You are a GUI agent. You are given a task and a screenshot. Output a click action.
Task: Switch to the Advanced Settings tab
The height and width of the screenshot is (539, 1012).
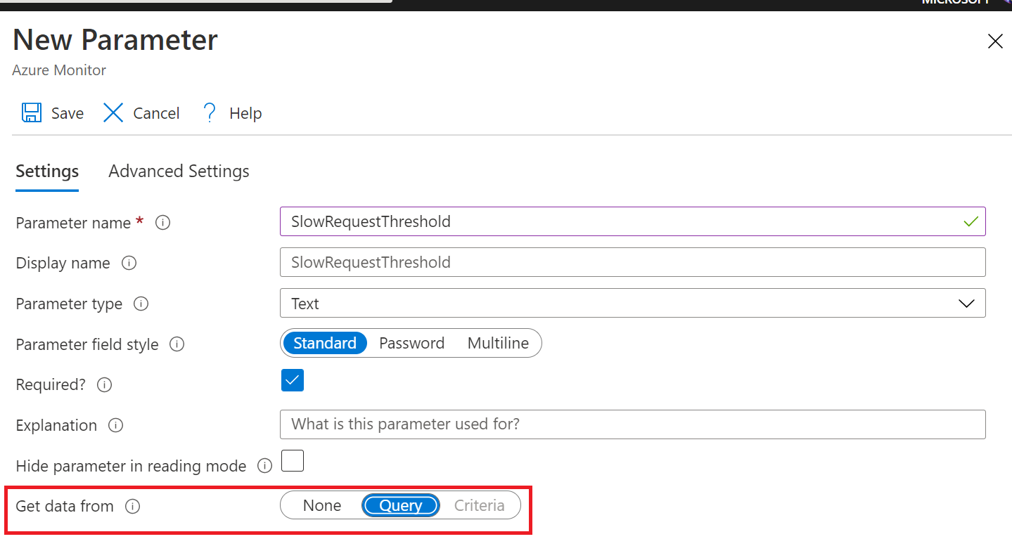(x=178, y=171)
